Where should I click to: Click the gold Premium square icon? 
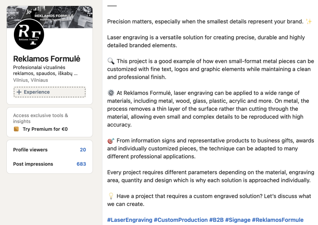[16, 129]
